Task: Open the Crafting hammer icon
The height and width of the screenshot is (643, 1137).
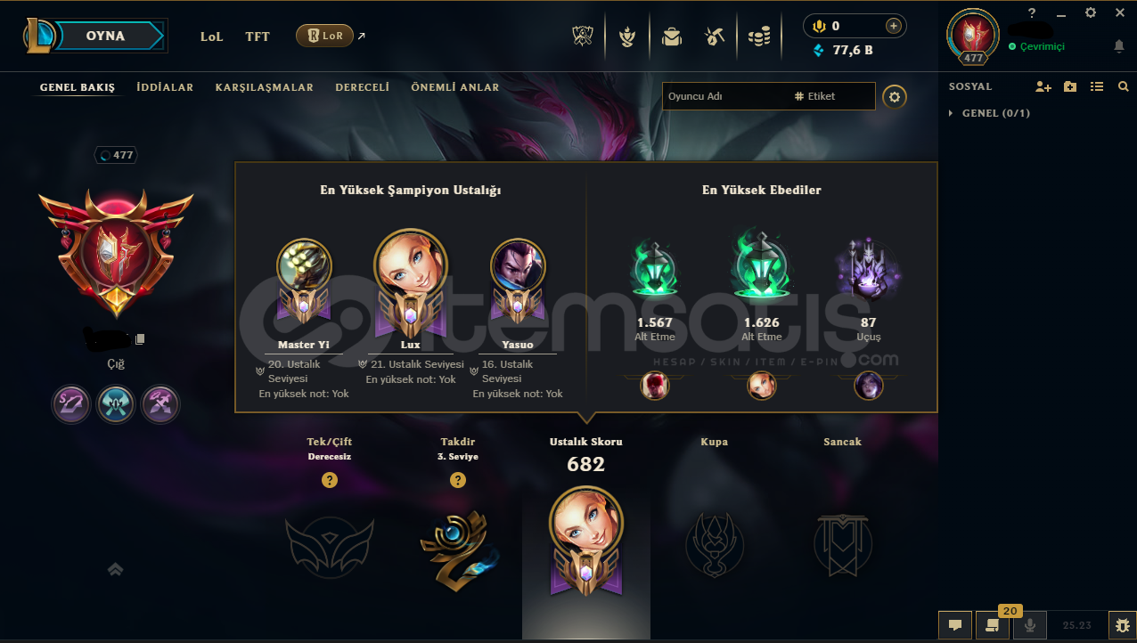Action: [x=714, y=37]
